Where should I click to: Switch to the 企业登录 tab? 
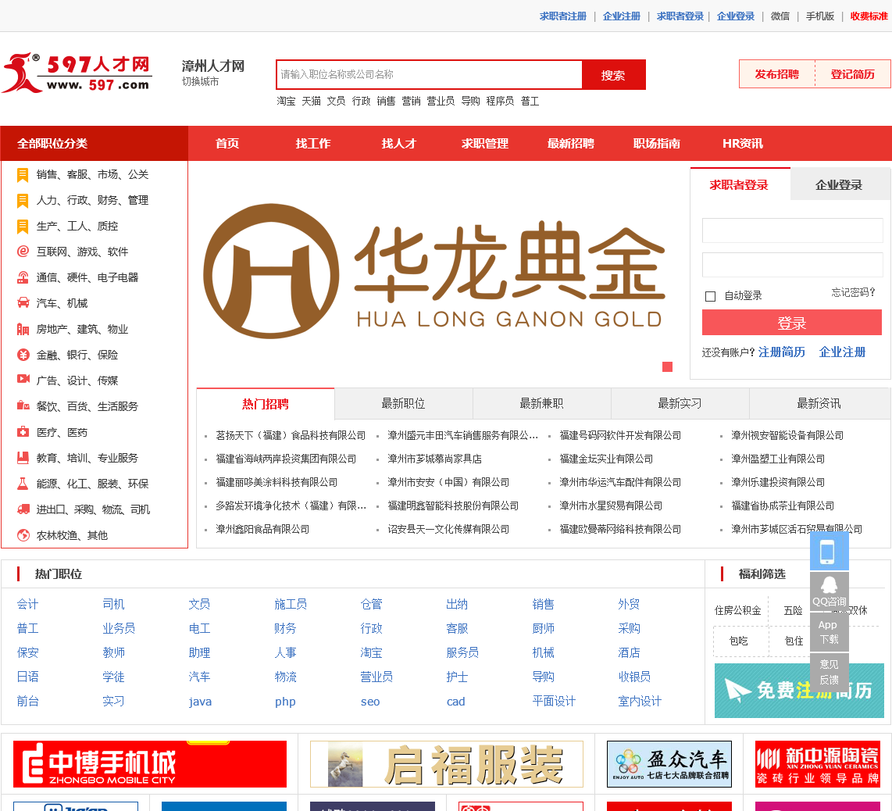click(839, 184)
